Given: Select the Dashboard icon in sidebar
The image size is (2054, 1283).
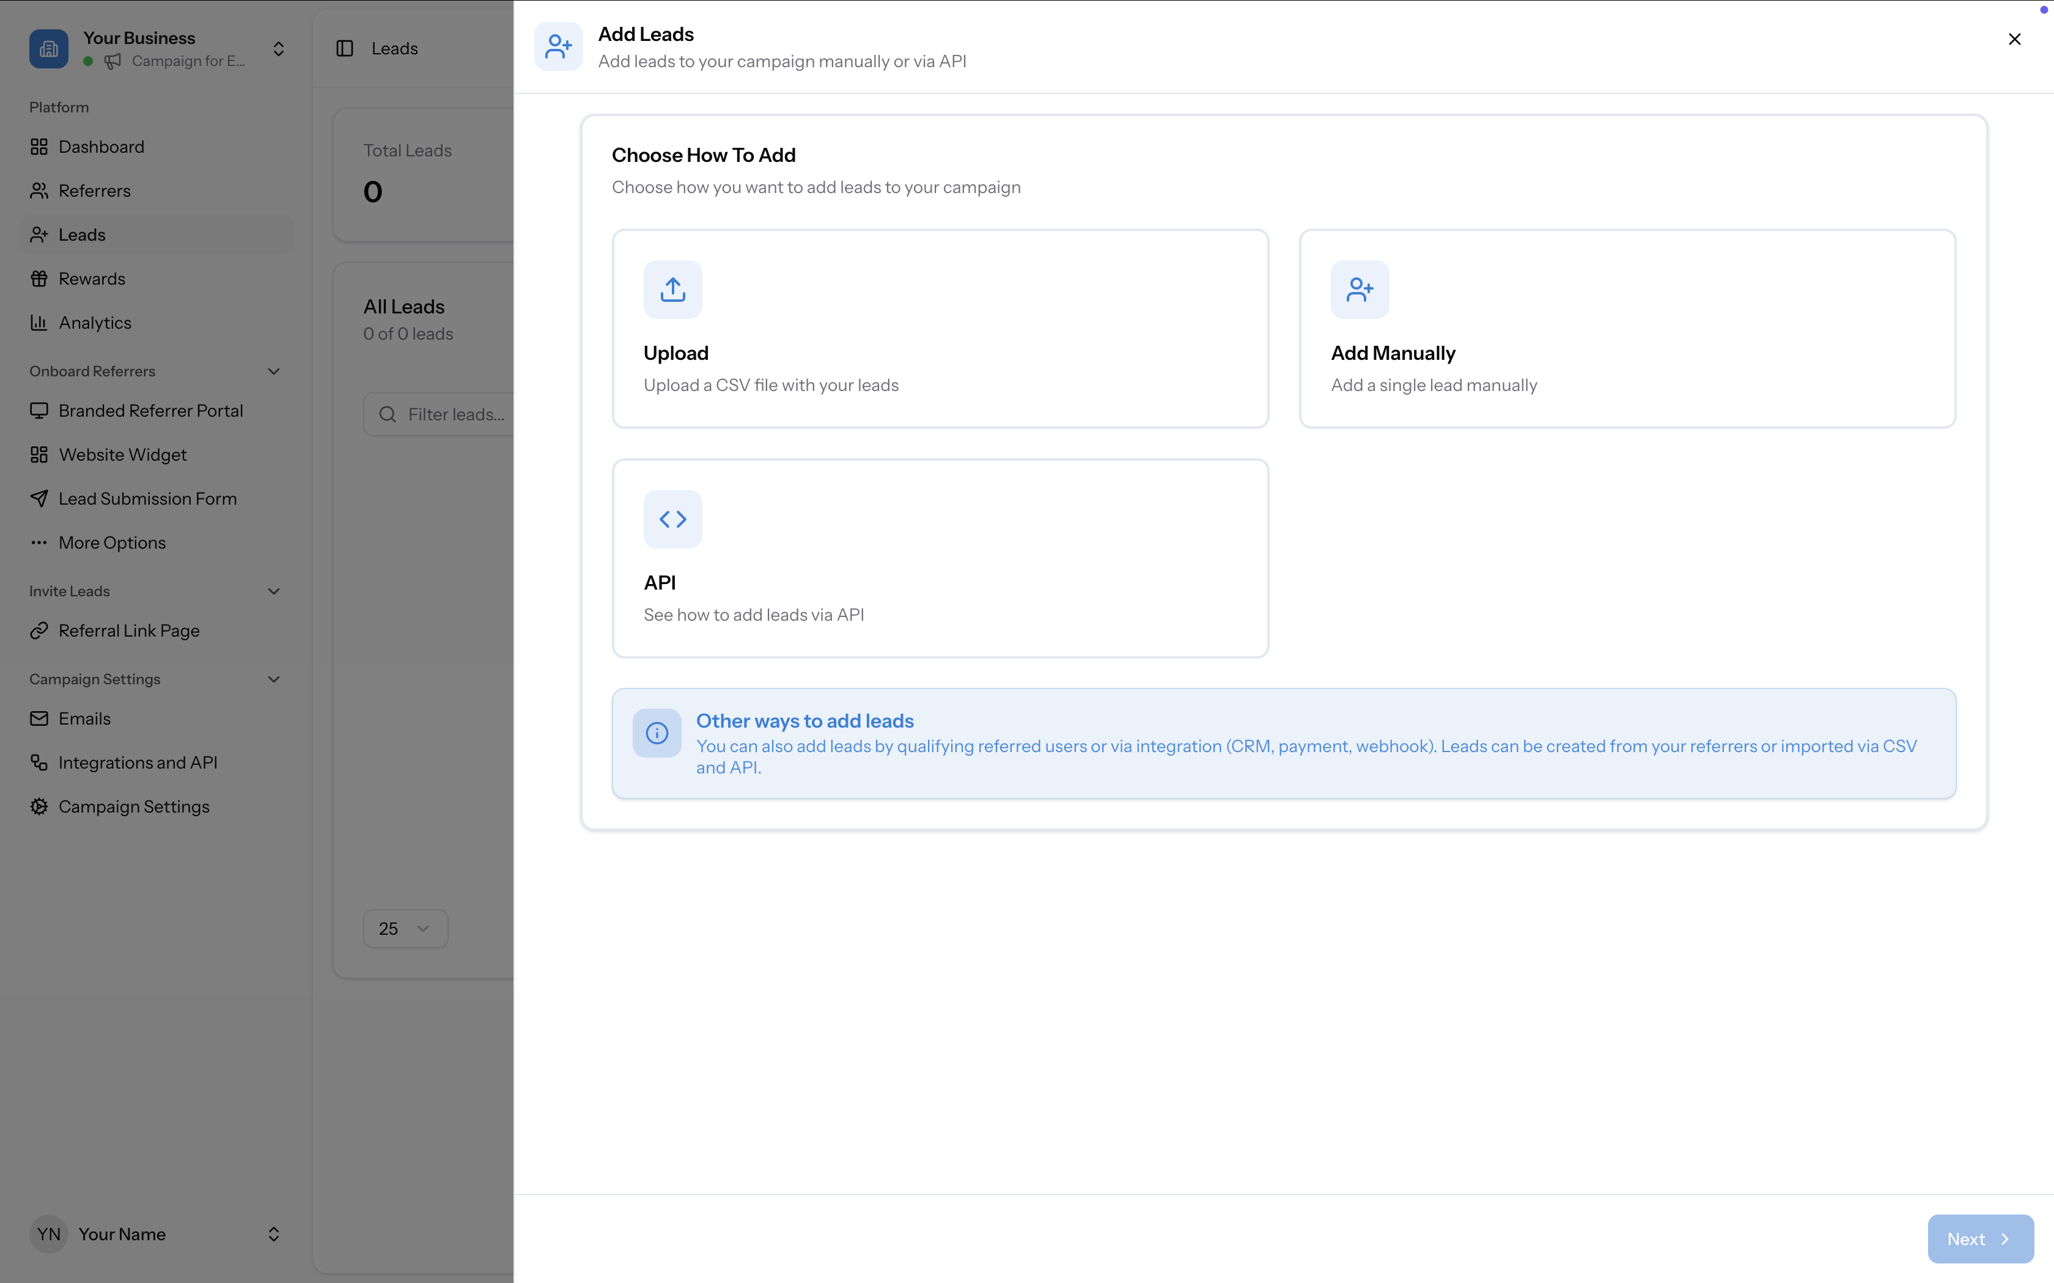Looking at the screenshot, I should [x=39, y=146].
